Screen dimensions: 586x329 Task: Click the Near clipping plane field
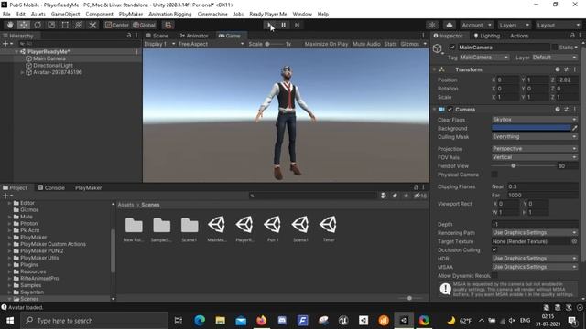tap(542, 186)
